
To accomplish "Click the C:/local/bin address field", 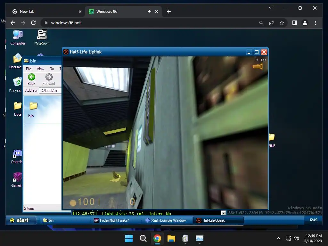I will click(x=50, y=91).
